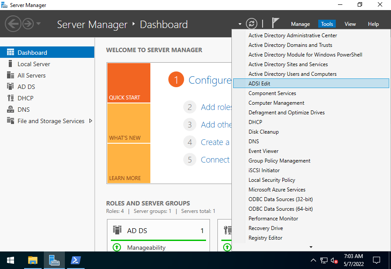Click the Connect this server link
The width and height of the screenshot is (391, 269).
pos(215,159)
